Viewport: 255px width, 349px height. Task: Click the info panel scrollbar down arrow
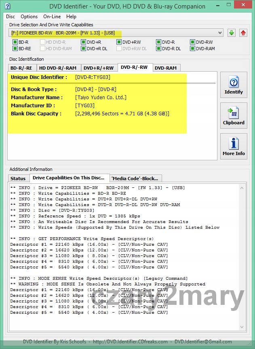[x=242, y=327]
